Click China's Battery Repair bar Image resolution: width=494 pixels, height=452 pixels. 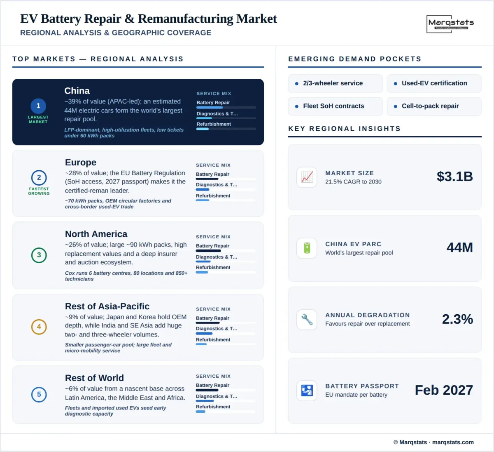[226, 108]
